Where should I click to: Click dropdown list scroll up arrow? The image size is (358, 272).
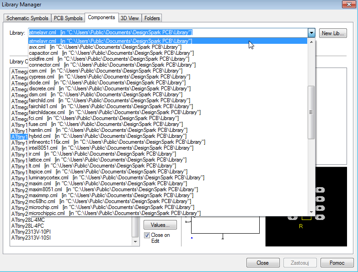(311, 42)
